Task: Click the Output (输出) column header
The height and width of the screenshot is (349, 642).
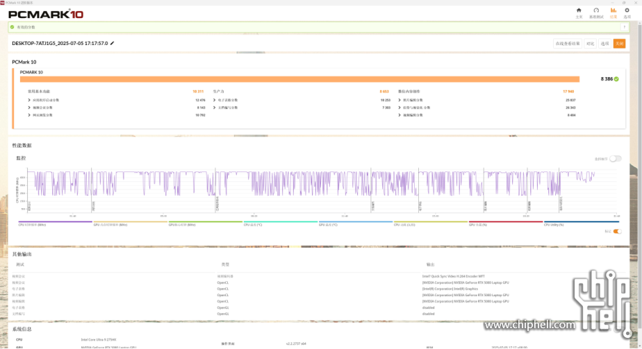Action: tap(430, 265)
